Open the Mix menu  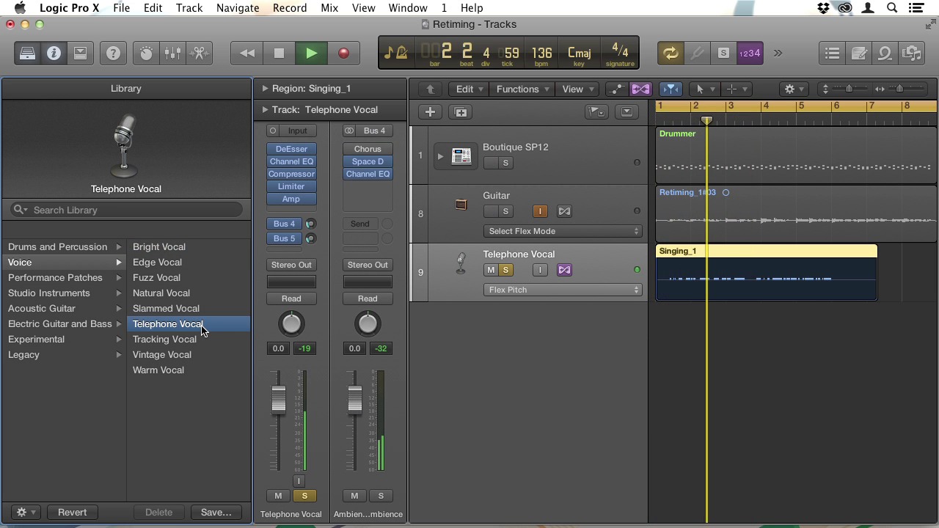pos(329,8)
